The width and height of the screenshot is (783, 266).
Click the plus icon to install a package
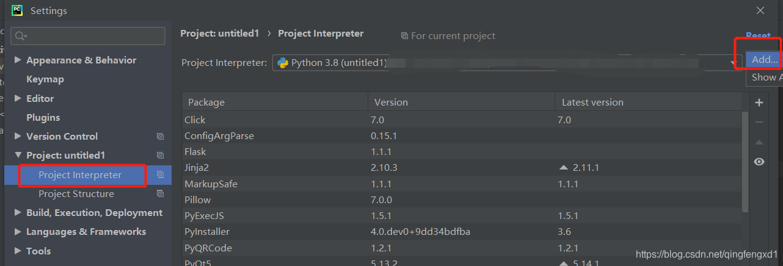pyautogui.click(x=759, y=102)
